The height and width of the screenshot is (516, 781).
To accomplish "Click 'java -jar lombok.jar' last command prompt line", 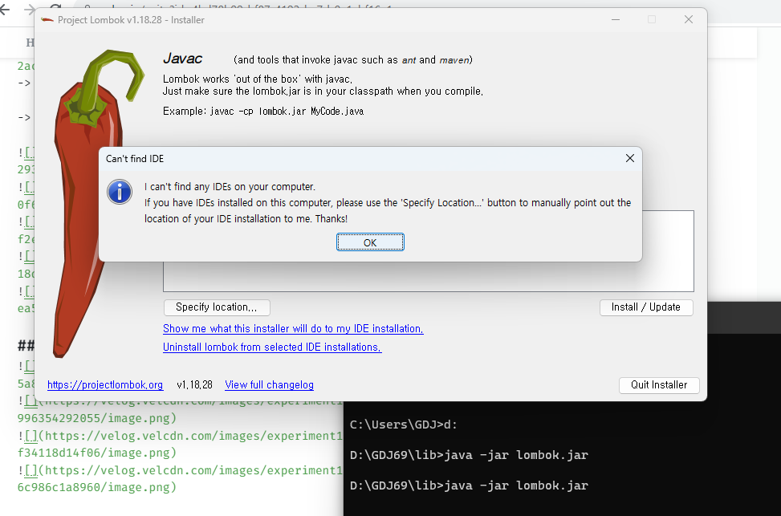I will (469, 486).
